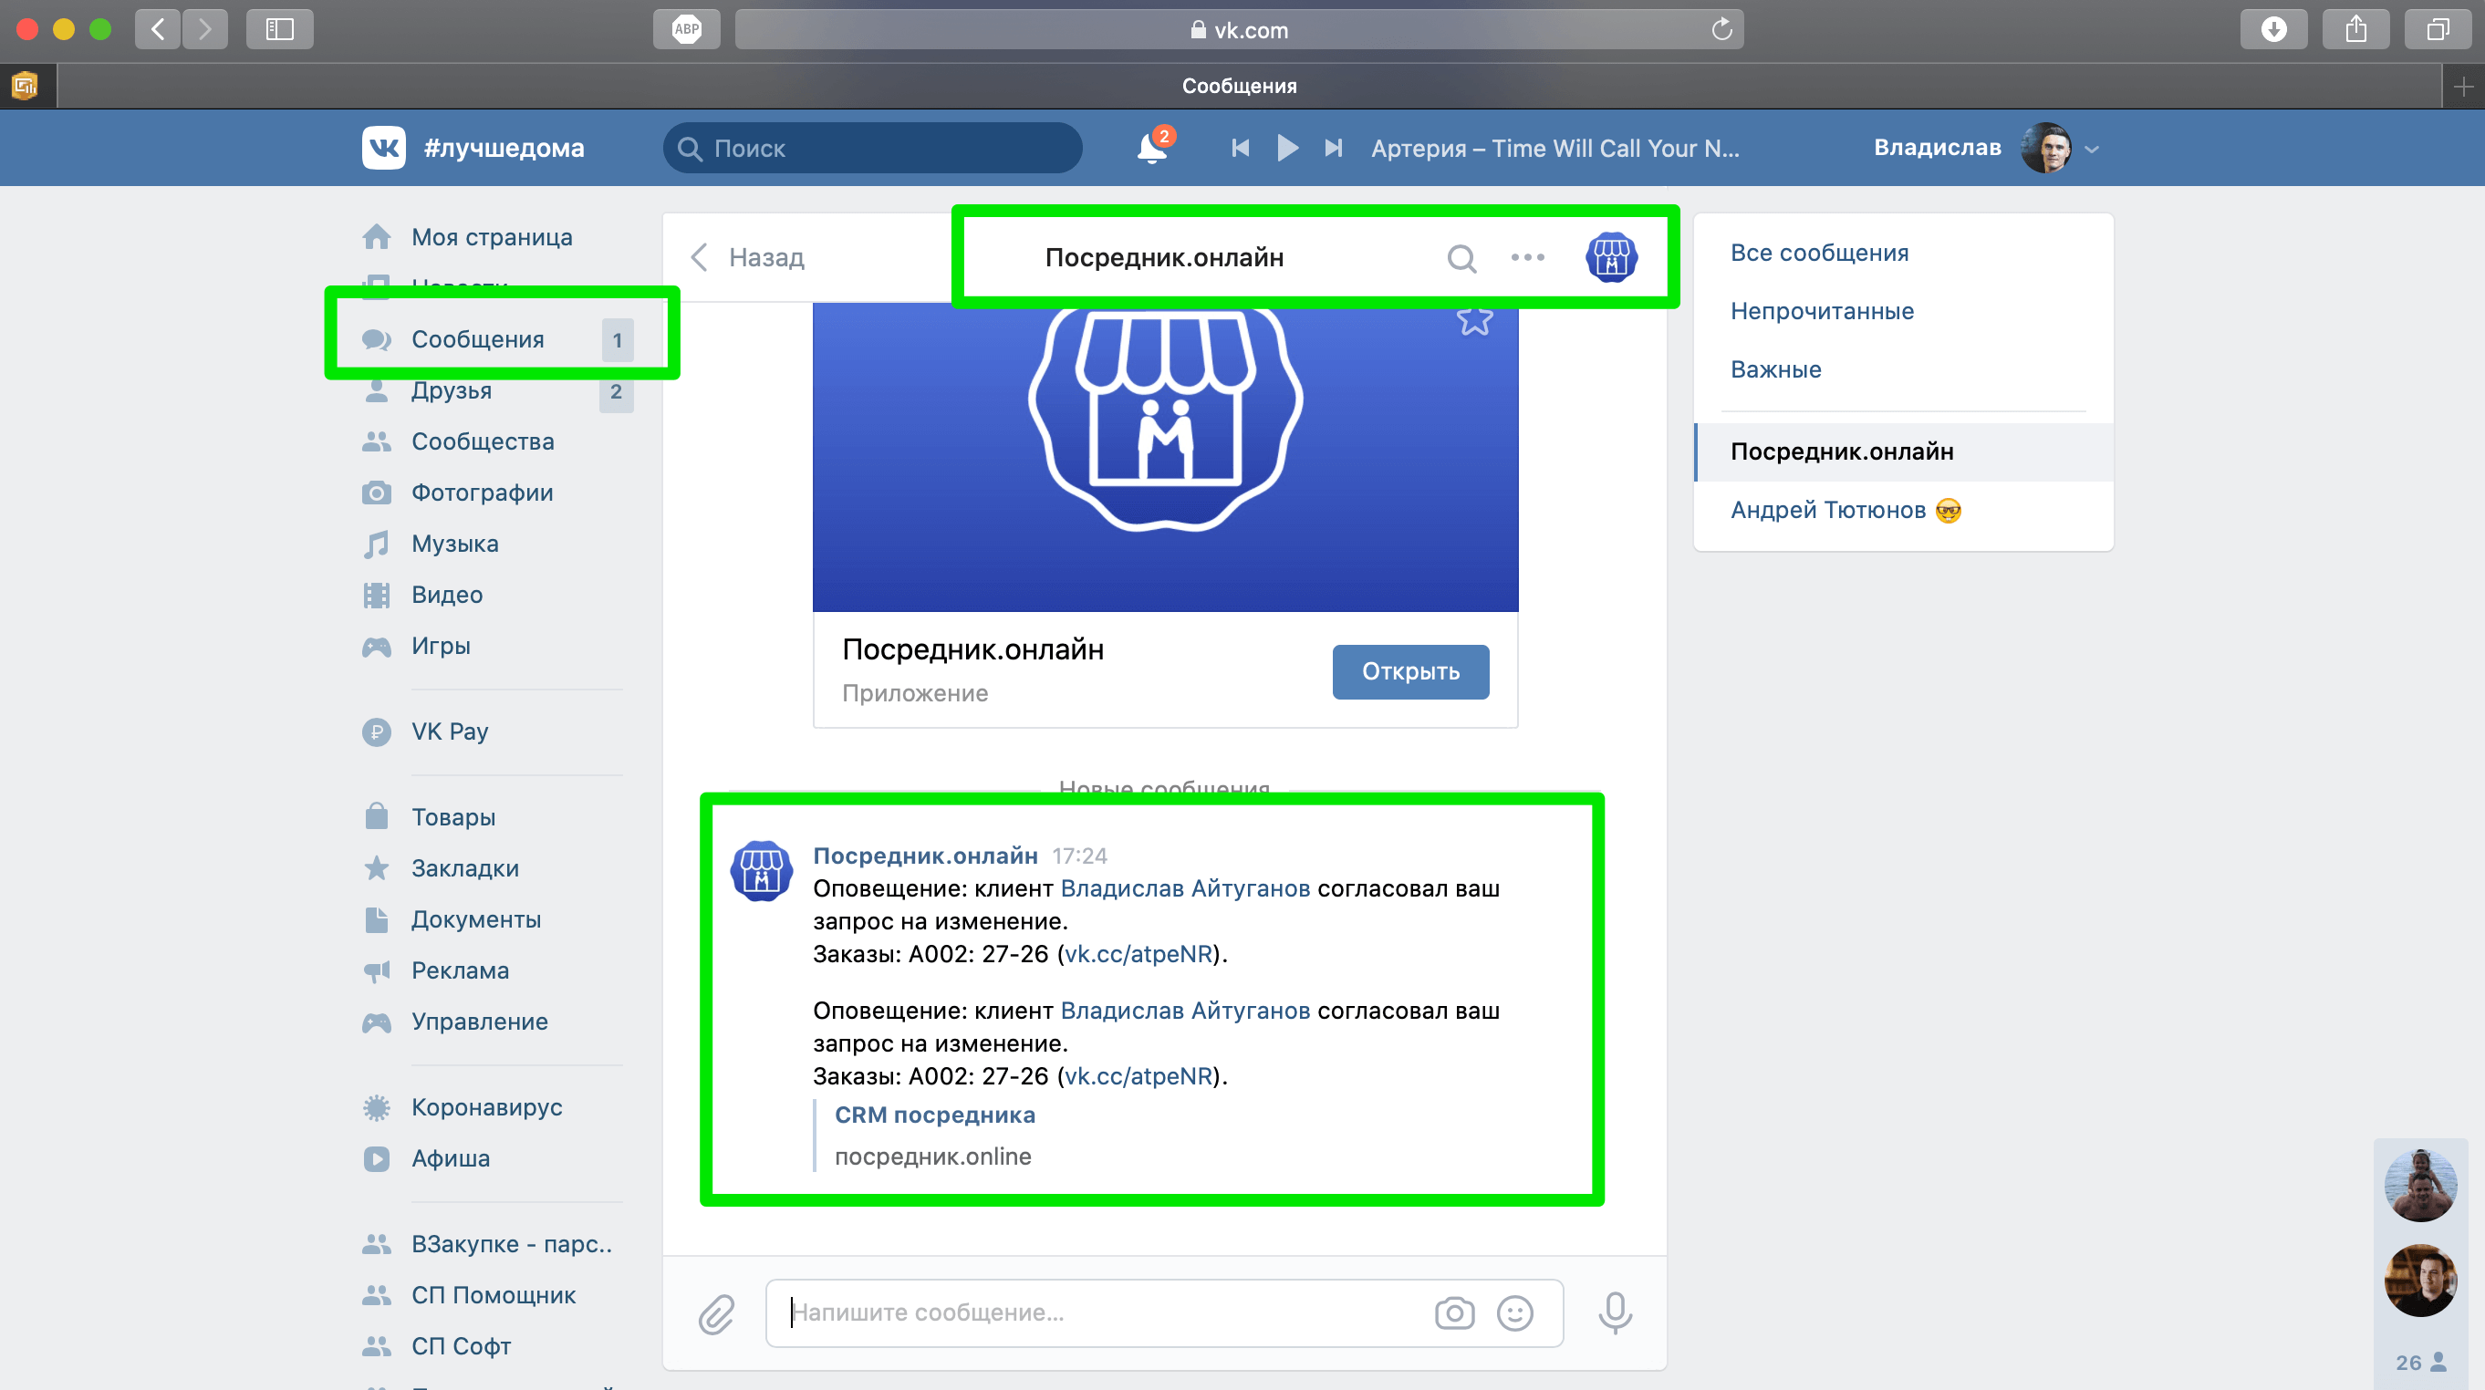
Task: Open the three-dots conversation actions menu
Action: pyautogui.click(x=1527, y=257)
